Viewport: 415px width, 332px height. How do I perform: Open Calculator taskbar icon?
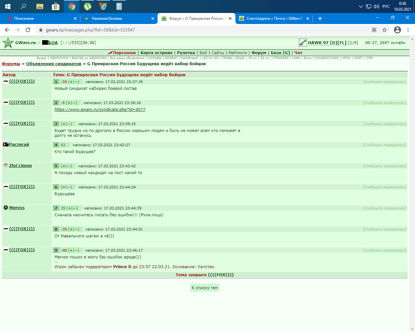tap(119, 6)
